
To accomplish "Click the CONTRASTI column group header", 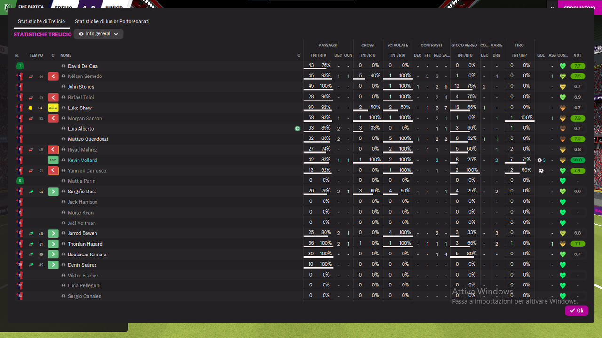I will 431,45.
